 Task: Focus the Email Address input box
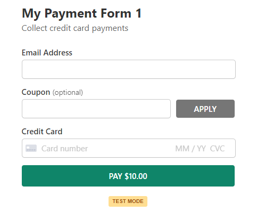(129, 69)
